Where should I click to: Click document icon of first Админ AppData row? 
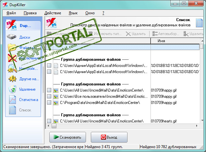tap(56, 66)
